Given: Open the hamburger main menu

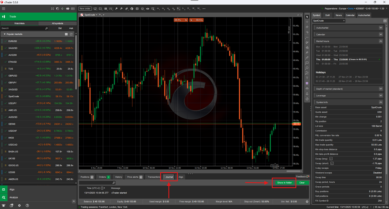Looking at the screenshot, I should 4,8.
